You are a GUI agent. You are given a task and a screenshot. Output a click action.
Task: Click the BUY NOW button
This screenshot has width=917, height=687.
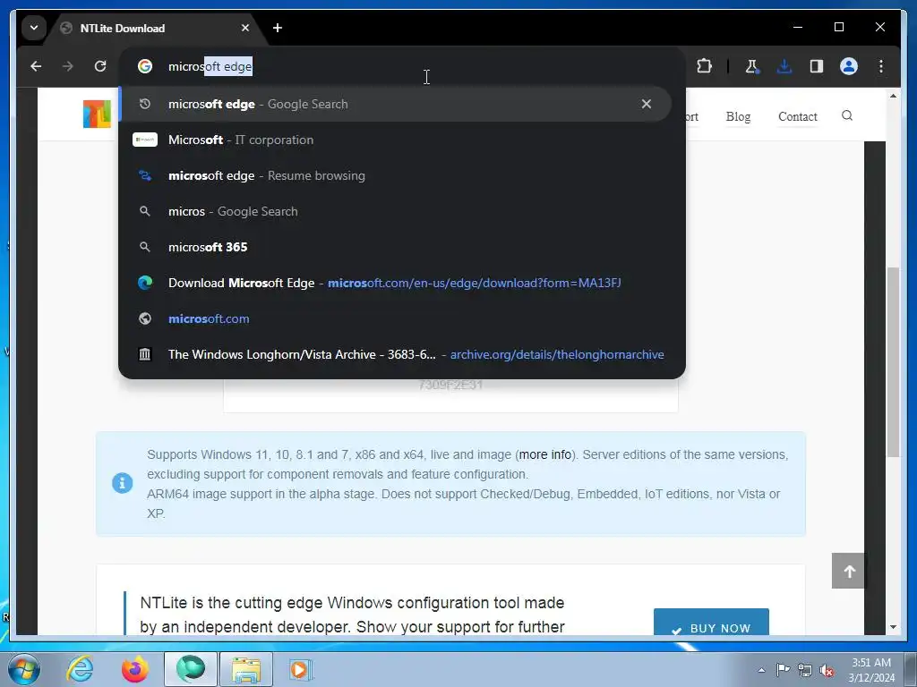(x=711, y=623)
